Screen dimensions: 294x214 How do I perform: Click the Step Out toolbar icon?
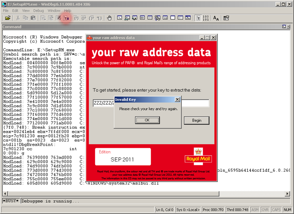(91, 18)
